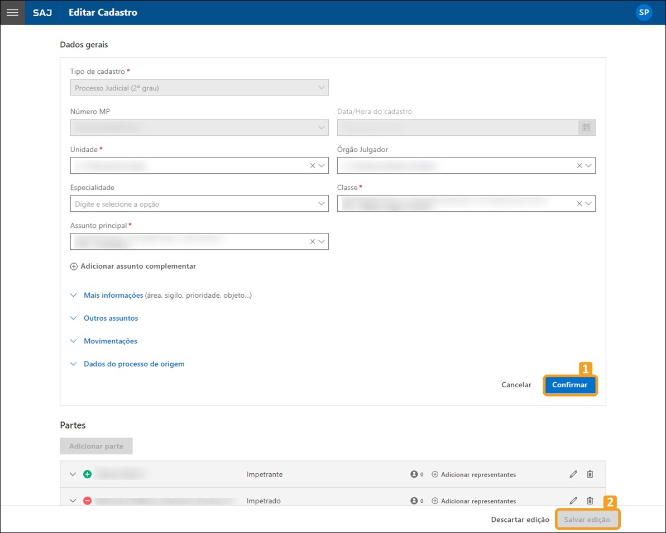
Task: Expand the Impetrante party row
Action: (x=73, y=474)
